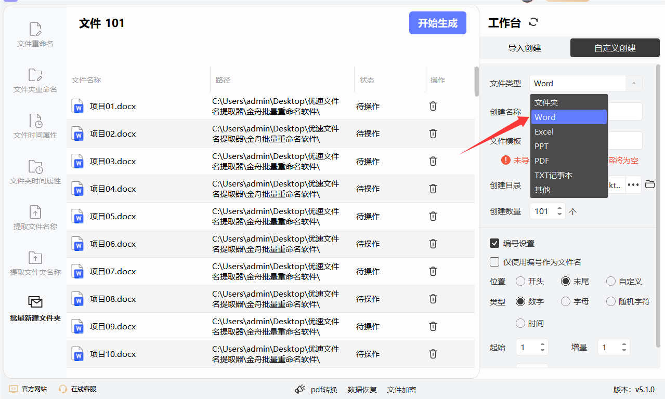Open the 官方网站 text link
The image size is (665, 399).
click(34, 389)
